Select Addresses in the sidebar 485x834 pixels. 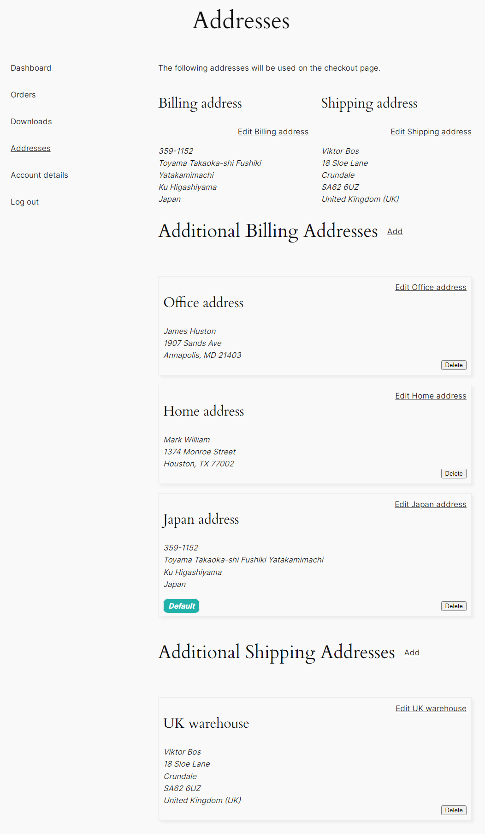30,148
